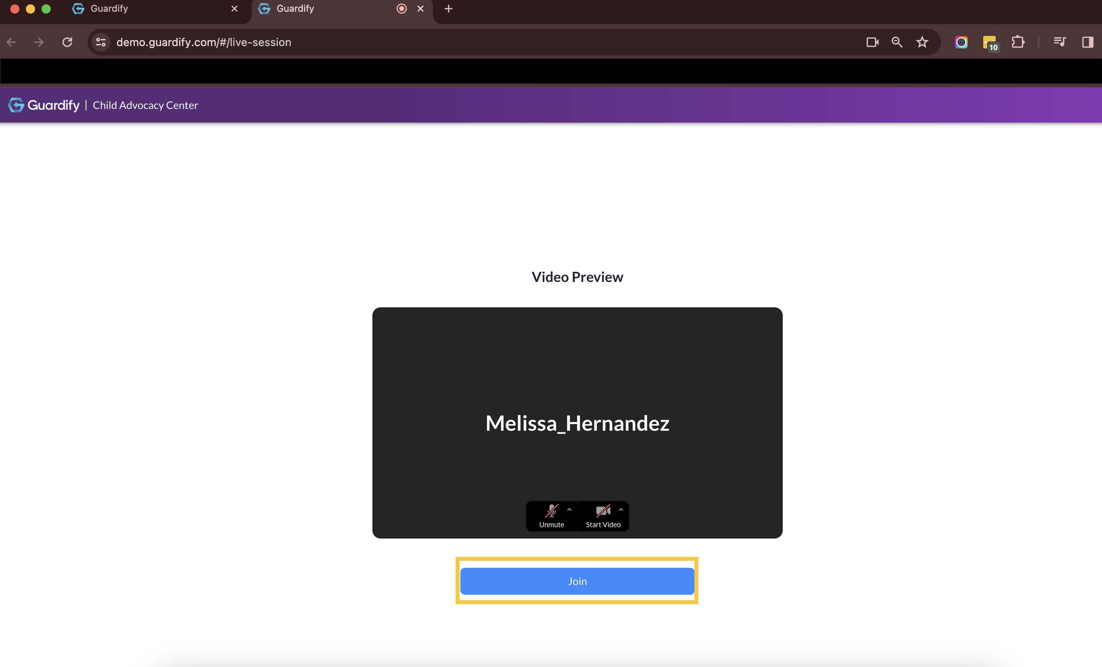This screenshot has width=1102, height=667.
Task: Toggle the browser side panel
Action: coord(1088,42)
